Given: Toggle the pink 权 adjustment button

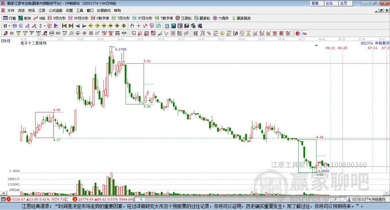Looking at the screenshot, I should click(x=50, y=26).
